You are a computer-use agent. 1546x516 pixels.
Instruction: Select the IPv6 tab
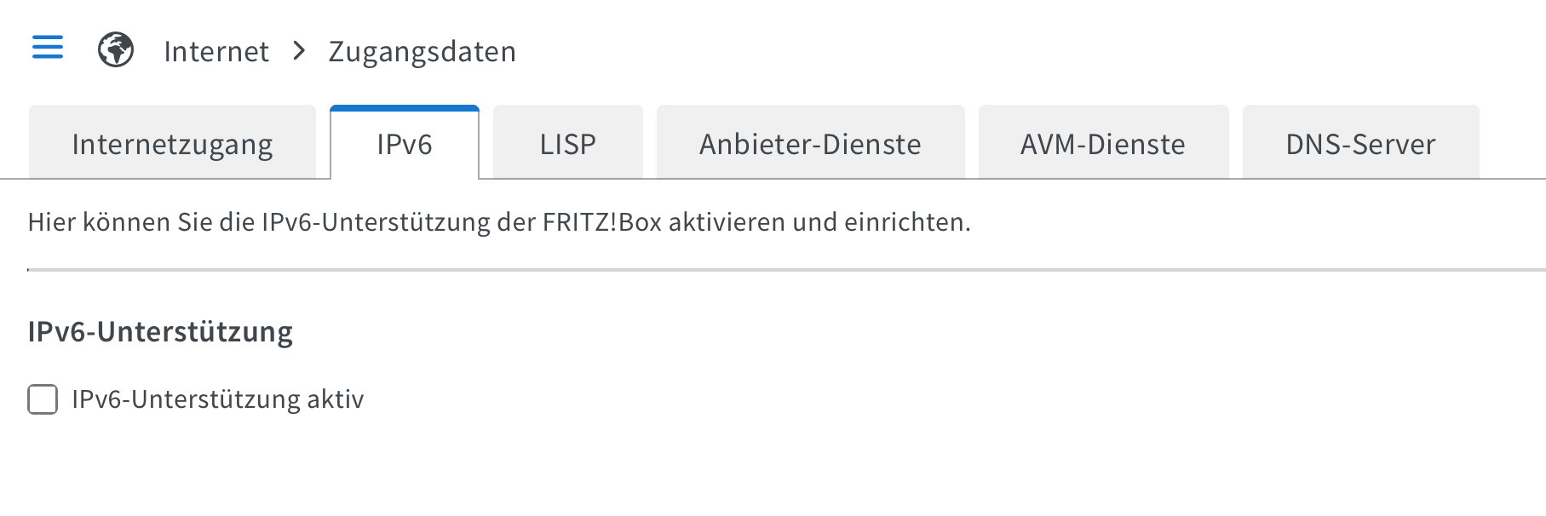[405, 143]
